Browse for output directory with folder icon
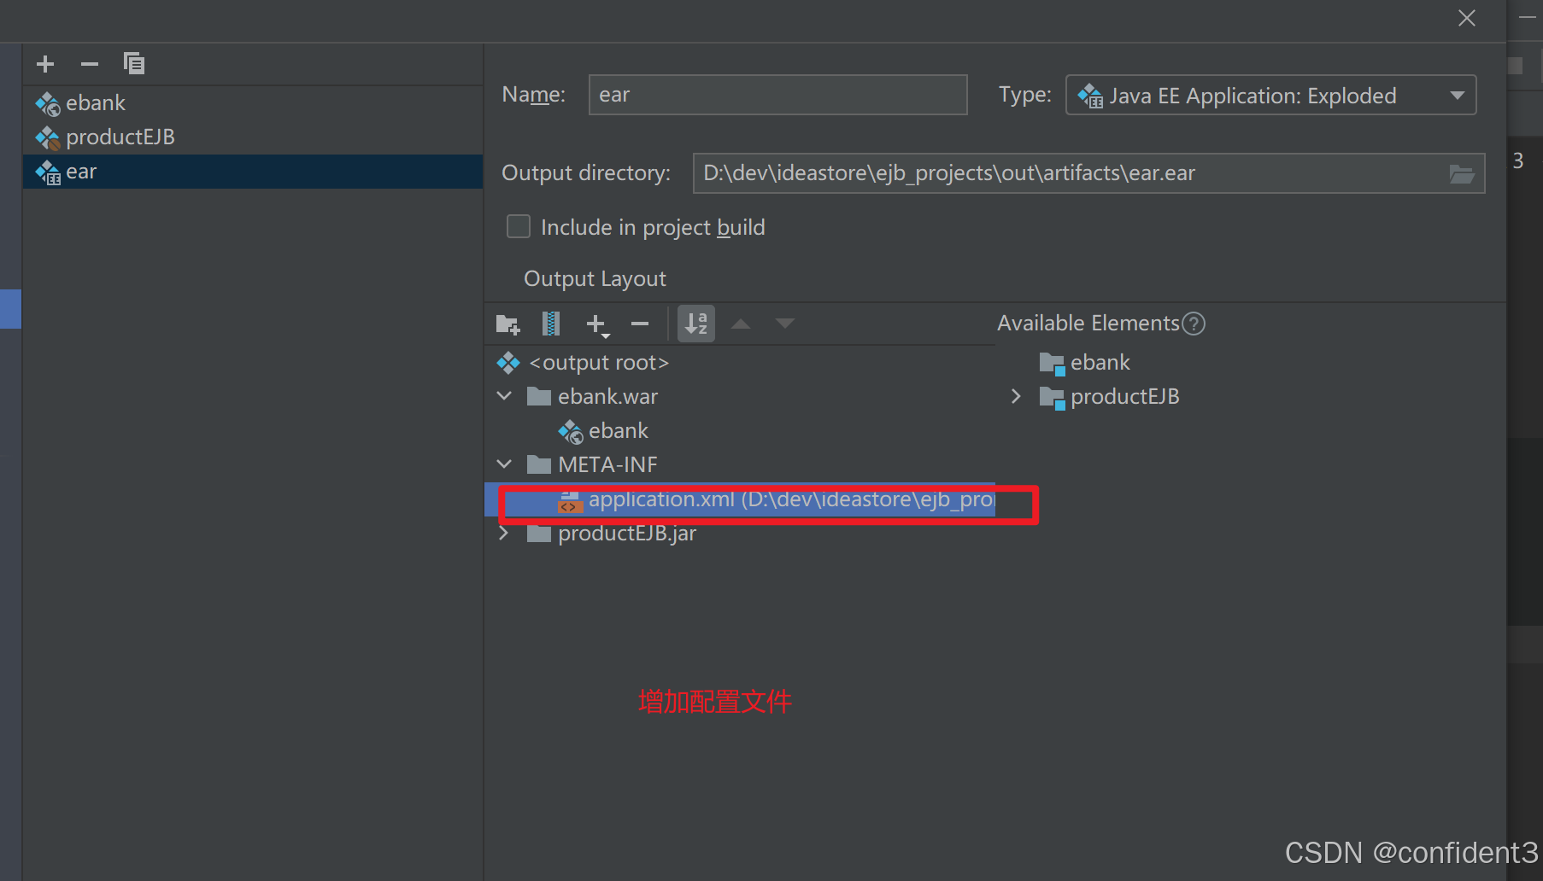Viewport: 1543px width, 881px height. click(1462, 174)
